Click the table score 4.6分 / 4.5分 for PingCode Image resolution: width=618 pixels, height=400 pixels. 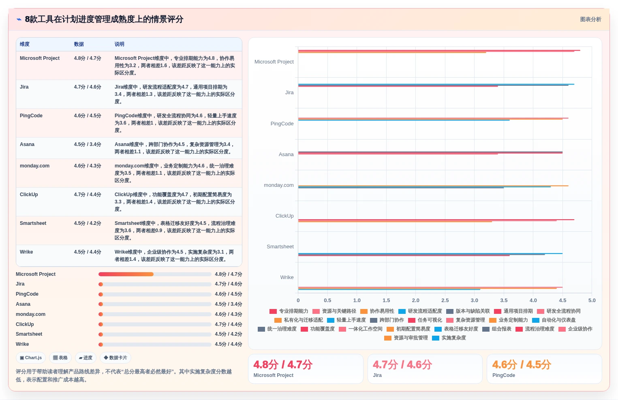(x=88, y=116)
